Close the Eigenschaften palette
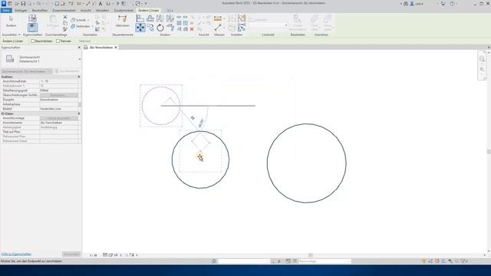491x276 pixels. [x=79, y=48]
